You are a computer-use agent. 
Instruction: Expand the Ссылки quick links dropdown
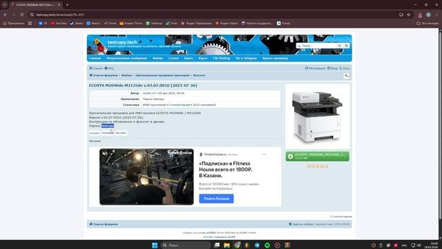coord(96,68)
